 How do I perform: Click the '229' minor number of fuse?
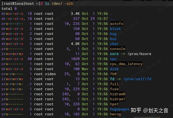[76, 89]
